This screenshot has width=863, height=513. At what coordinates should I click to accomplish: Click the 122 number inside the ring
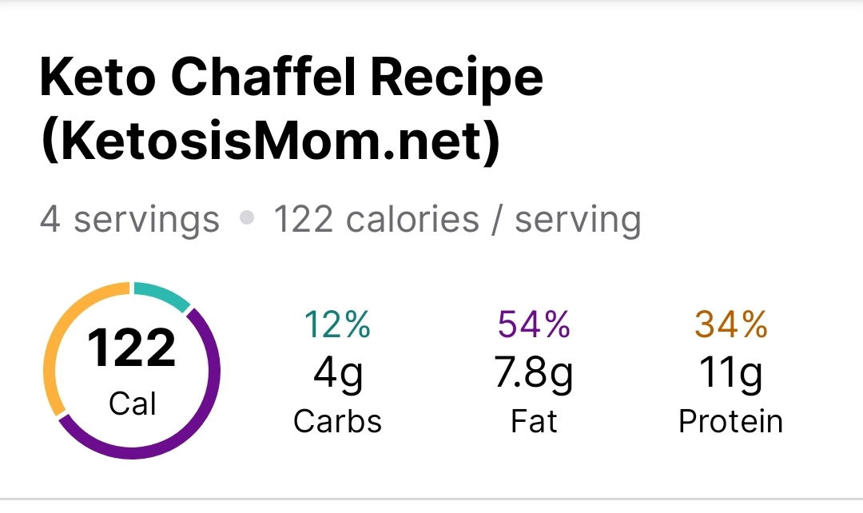(131, 348)
